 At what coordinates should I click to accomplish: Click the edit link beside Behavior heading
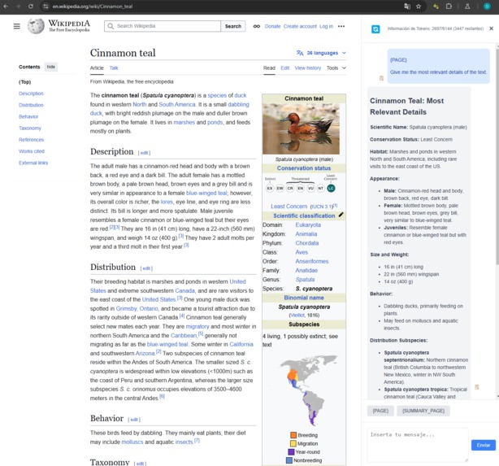(x=134, y=420)
